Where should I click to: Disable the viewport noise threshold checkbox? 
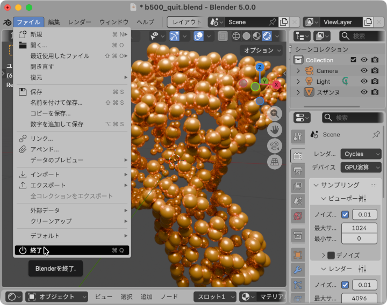click(345, 214)
